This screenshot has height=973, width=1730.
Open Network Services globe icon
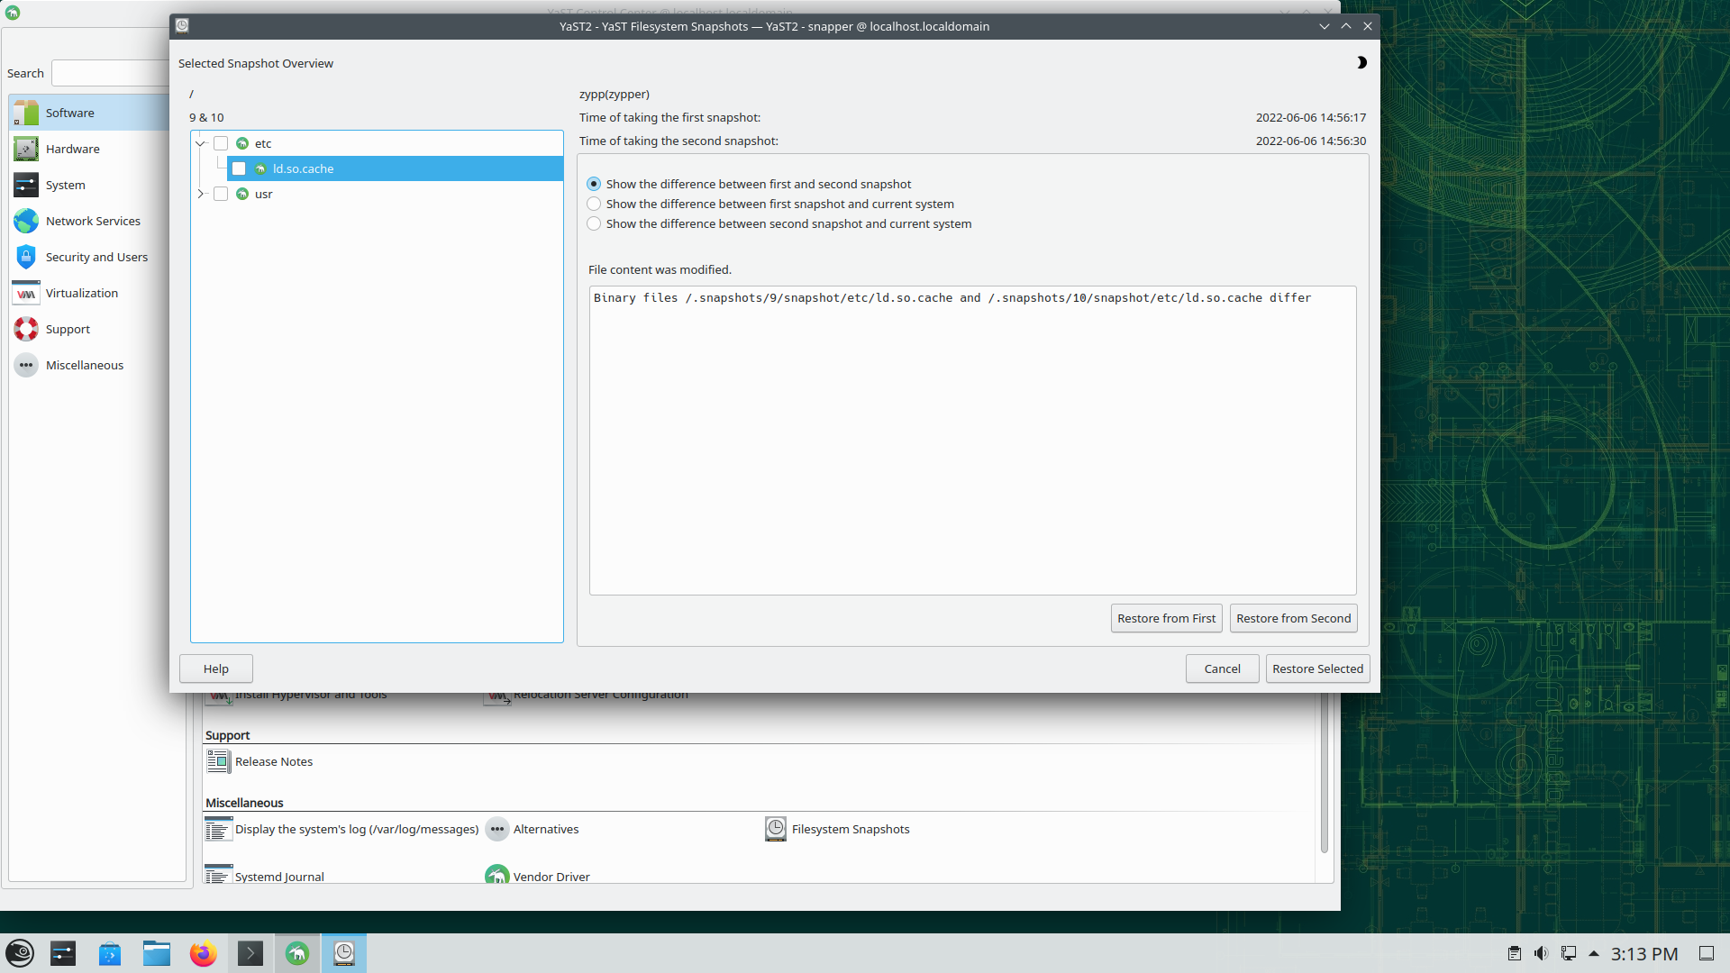coord(26,221)
